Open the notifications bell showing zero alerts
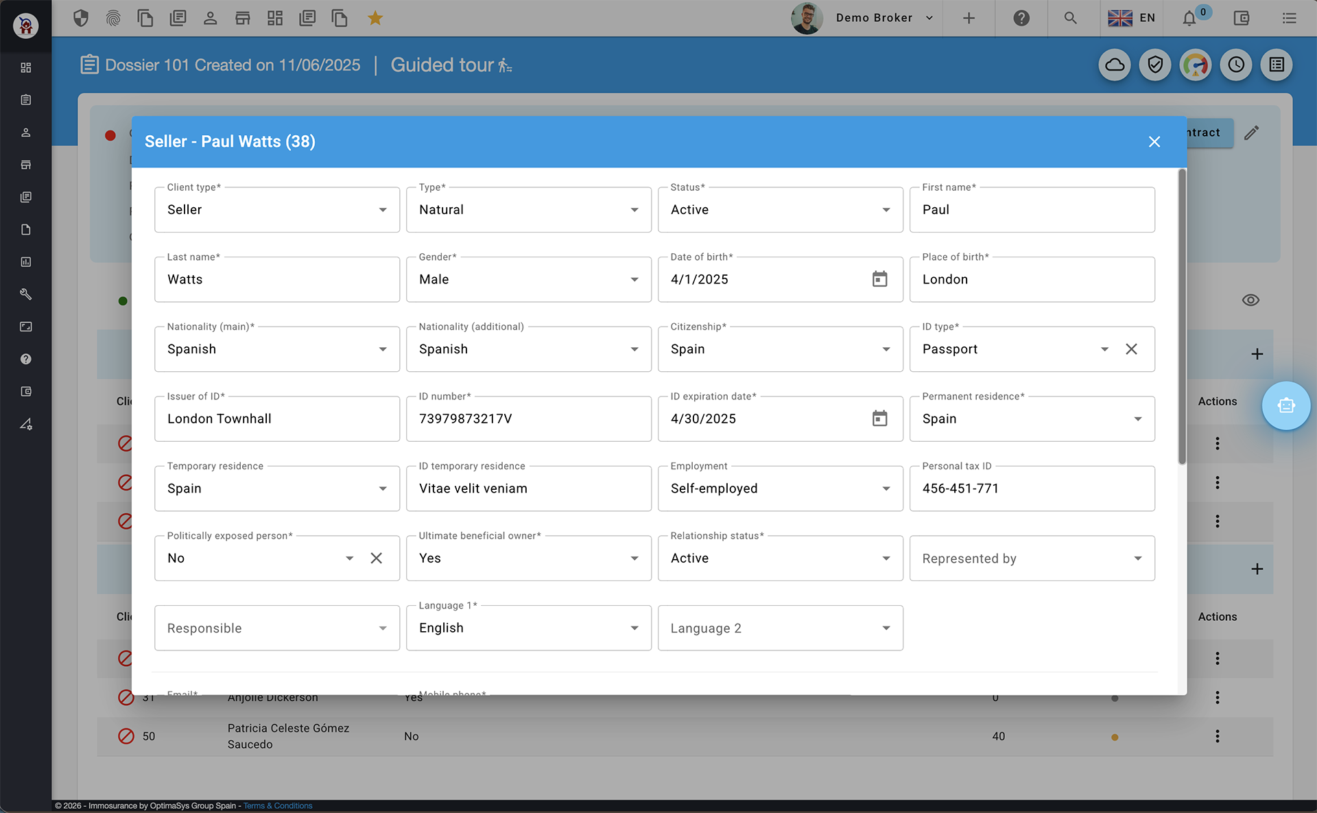Image resolution: width=1317 pixels, height=813 pixels. click(x=1190, y=18)
